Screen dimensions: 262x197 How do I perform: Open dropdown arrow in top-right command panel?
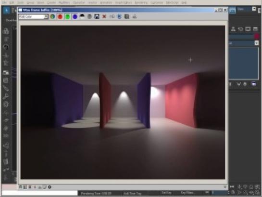tap(254, 9)
